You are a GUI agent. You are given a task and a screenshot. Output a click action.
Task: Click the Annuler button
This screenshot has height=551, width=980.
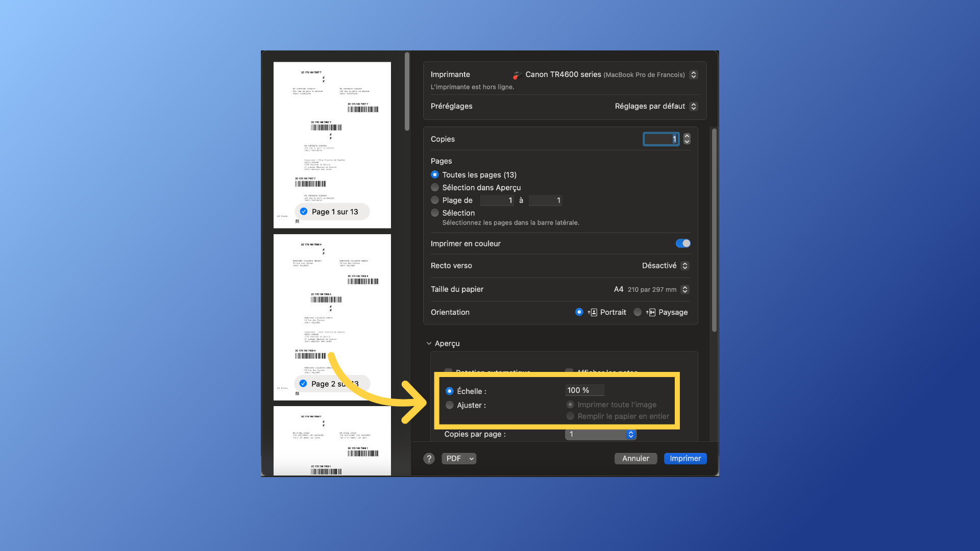tap(635, 459)
